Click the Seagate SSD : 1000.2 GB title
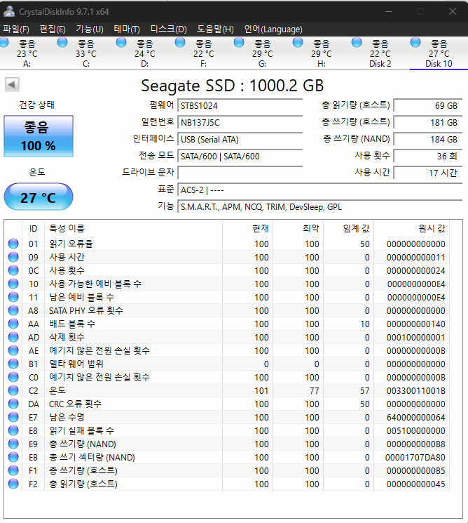 tap(233, 86)
